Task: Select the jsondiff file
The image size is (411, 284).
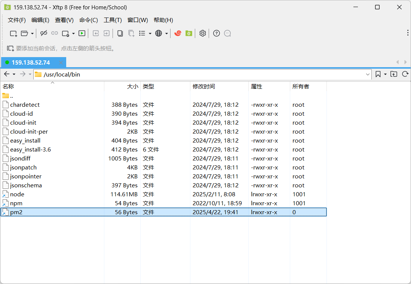Action: [163, 159]
